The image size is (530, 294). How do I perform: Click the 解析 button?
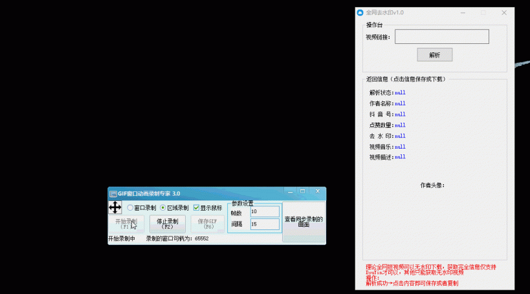(x=435, y=55)
